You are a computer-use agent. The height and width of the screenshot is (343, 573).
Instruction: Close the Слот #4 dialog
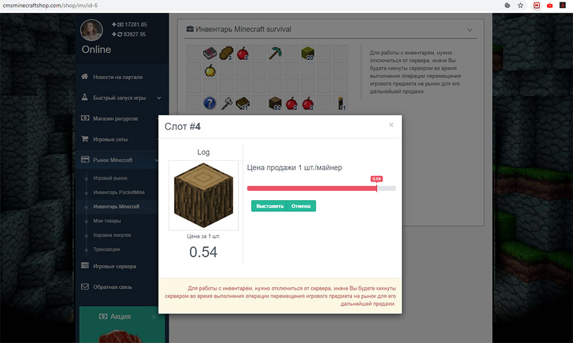tap(391, 124)
